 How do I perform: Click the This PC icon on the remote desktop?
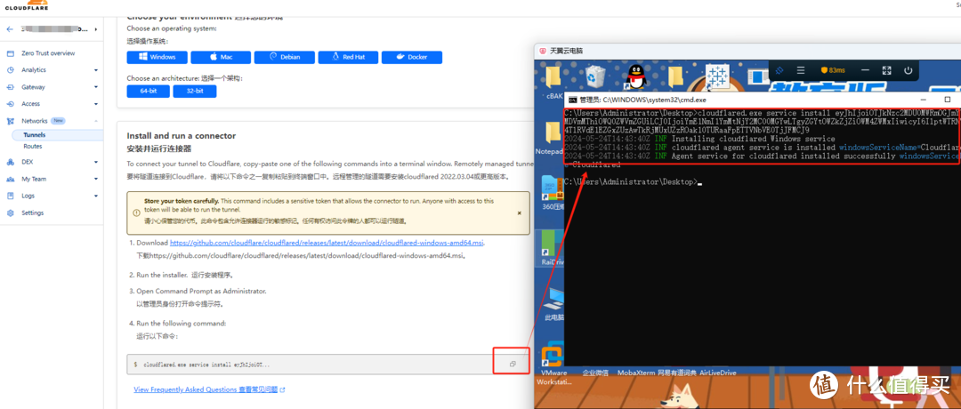pos(553,299)
